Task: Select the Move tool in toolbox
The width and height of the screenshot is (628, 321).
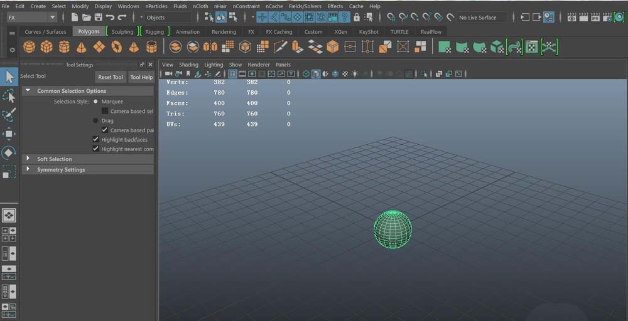Action: pos(9,134)
